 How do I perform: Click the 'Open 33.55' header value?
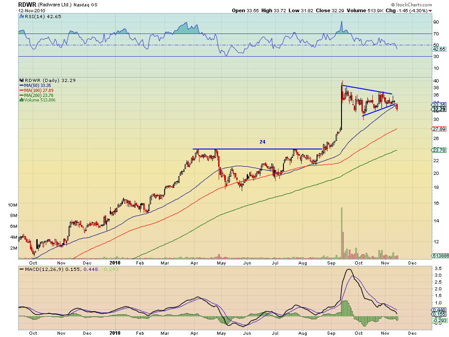tap(245, 10)
